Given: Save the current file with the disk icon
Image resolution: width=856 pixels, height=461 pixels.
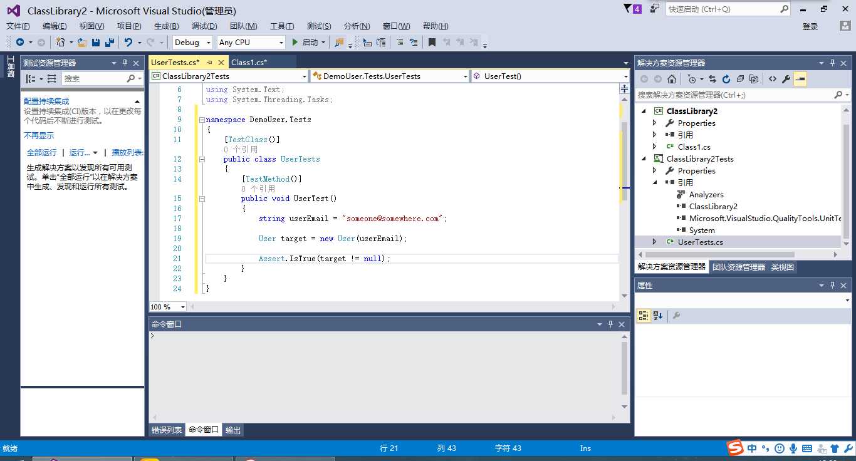Looking at the screenshot, I should pos(96,42).
